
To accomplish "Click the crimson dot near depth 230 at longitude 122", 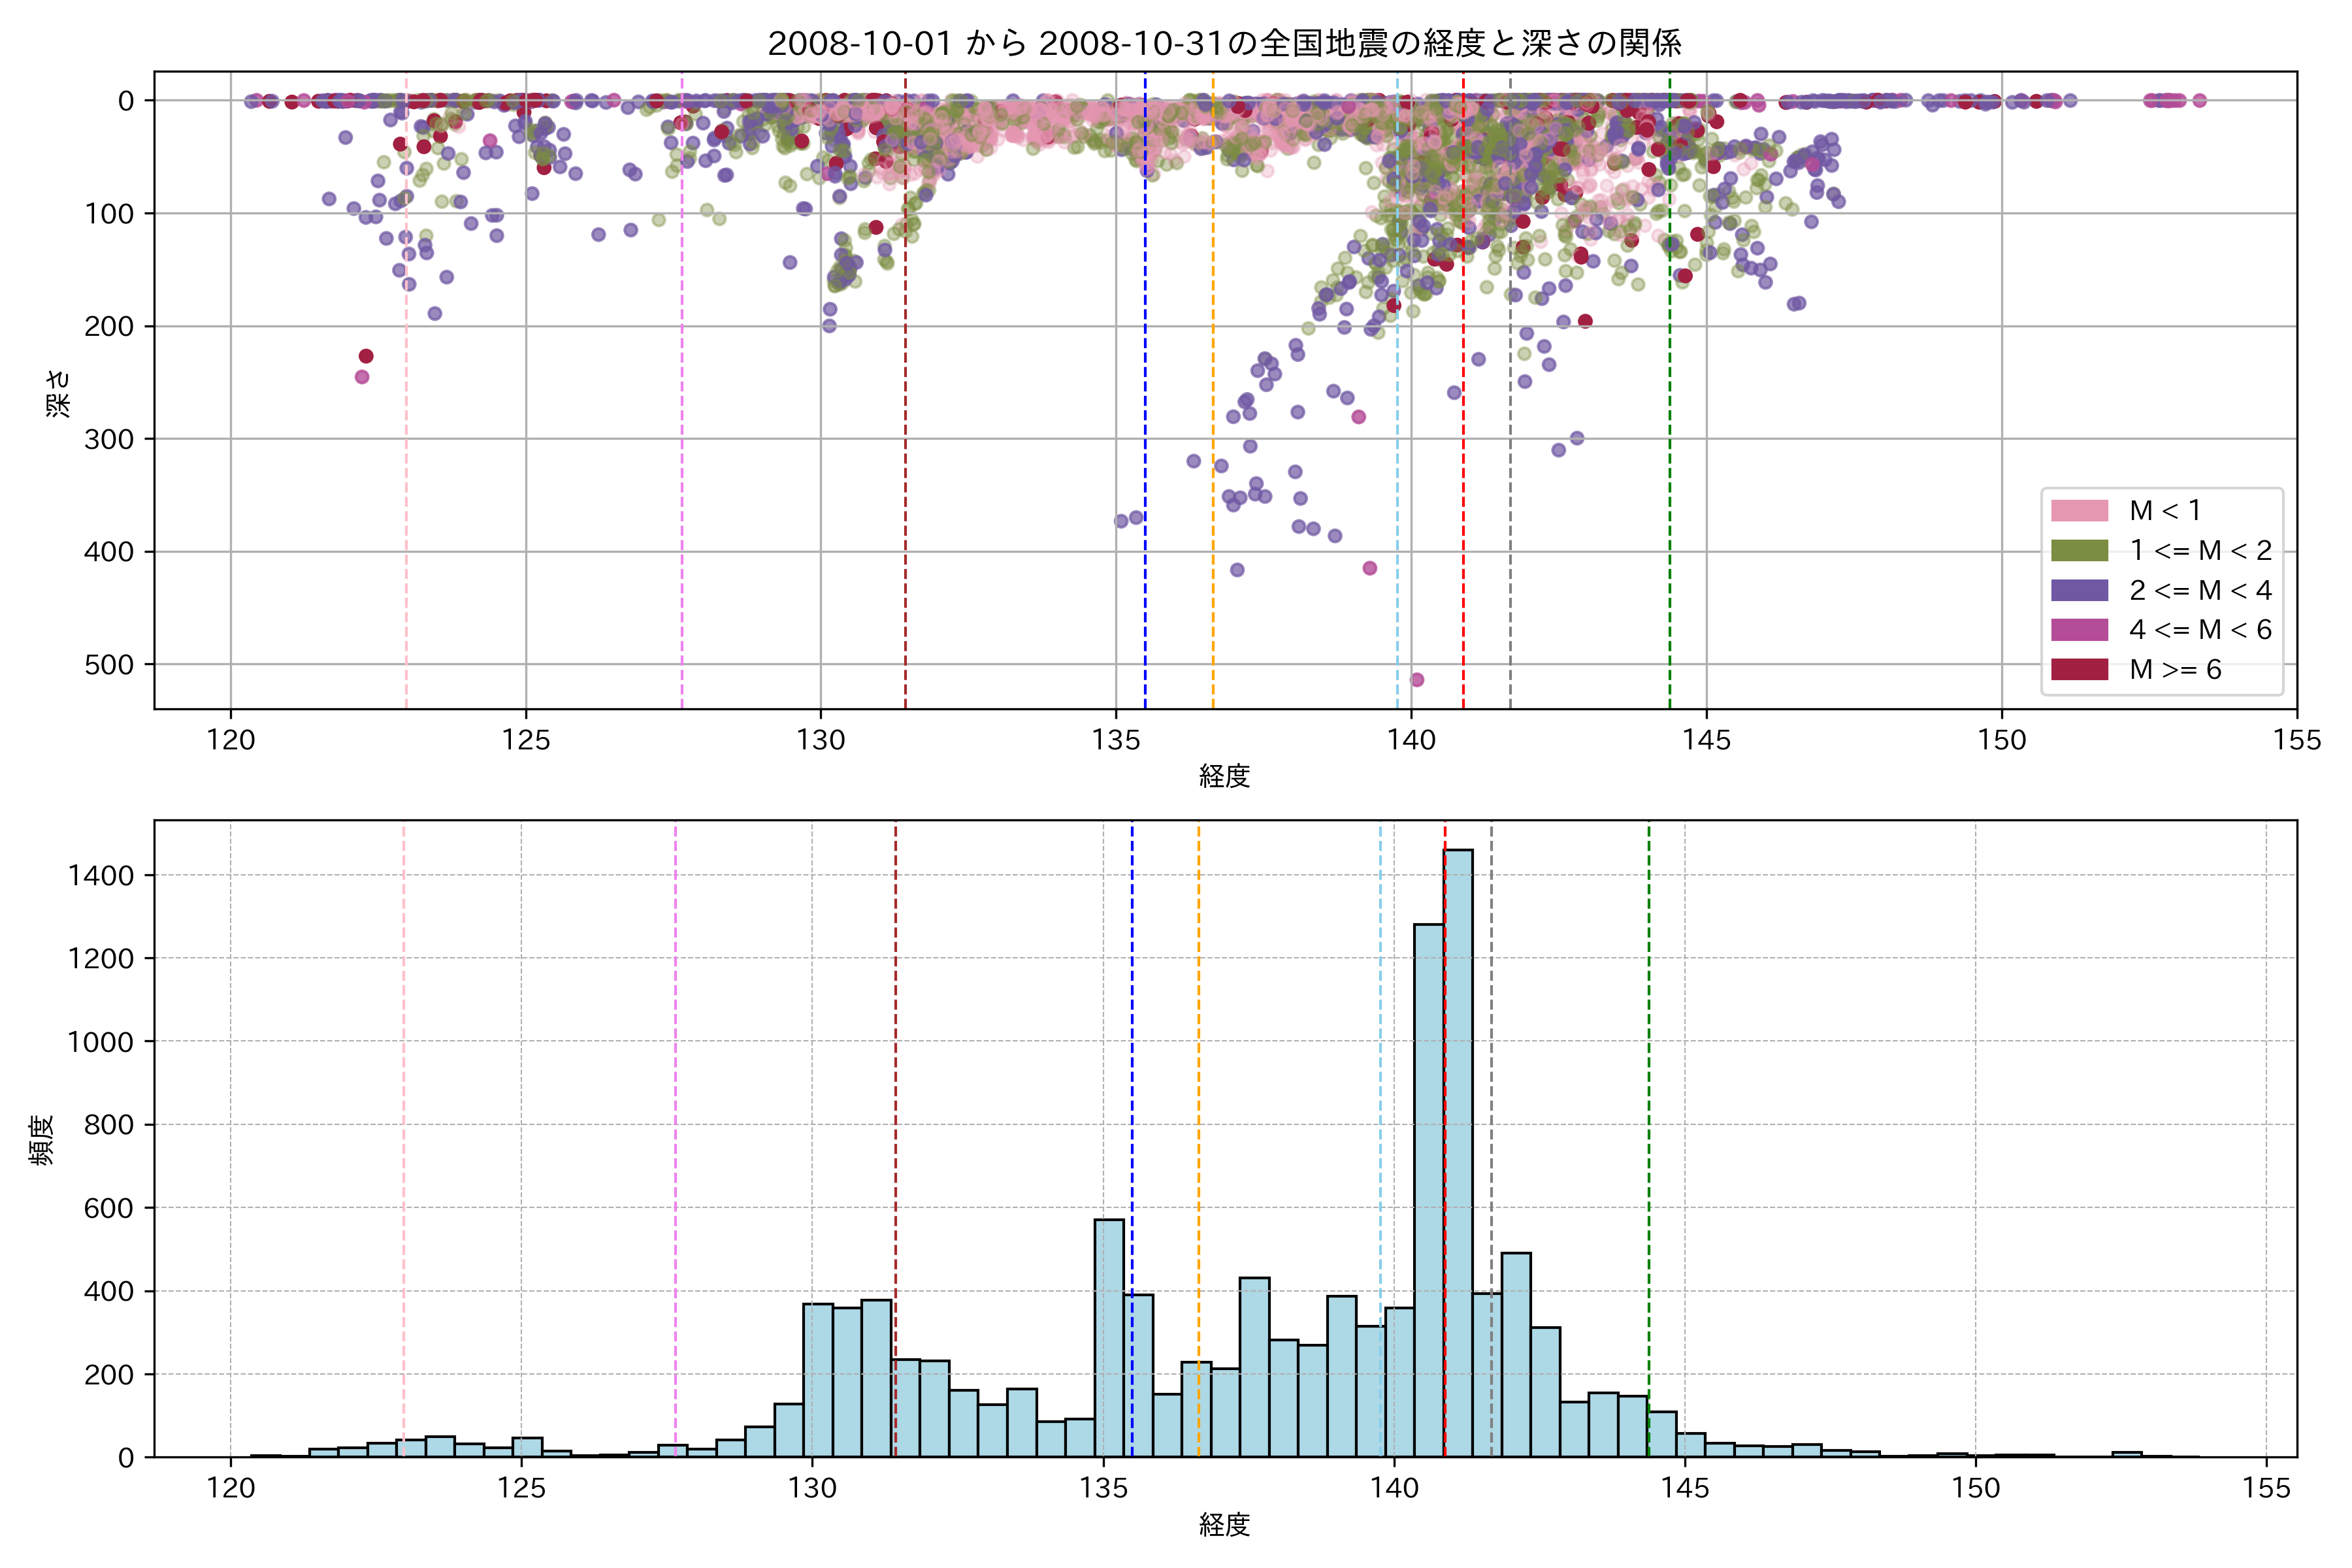I will point(366,356).
